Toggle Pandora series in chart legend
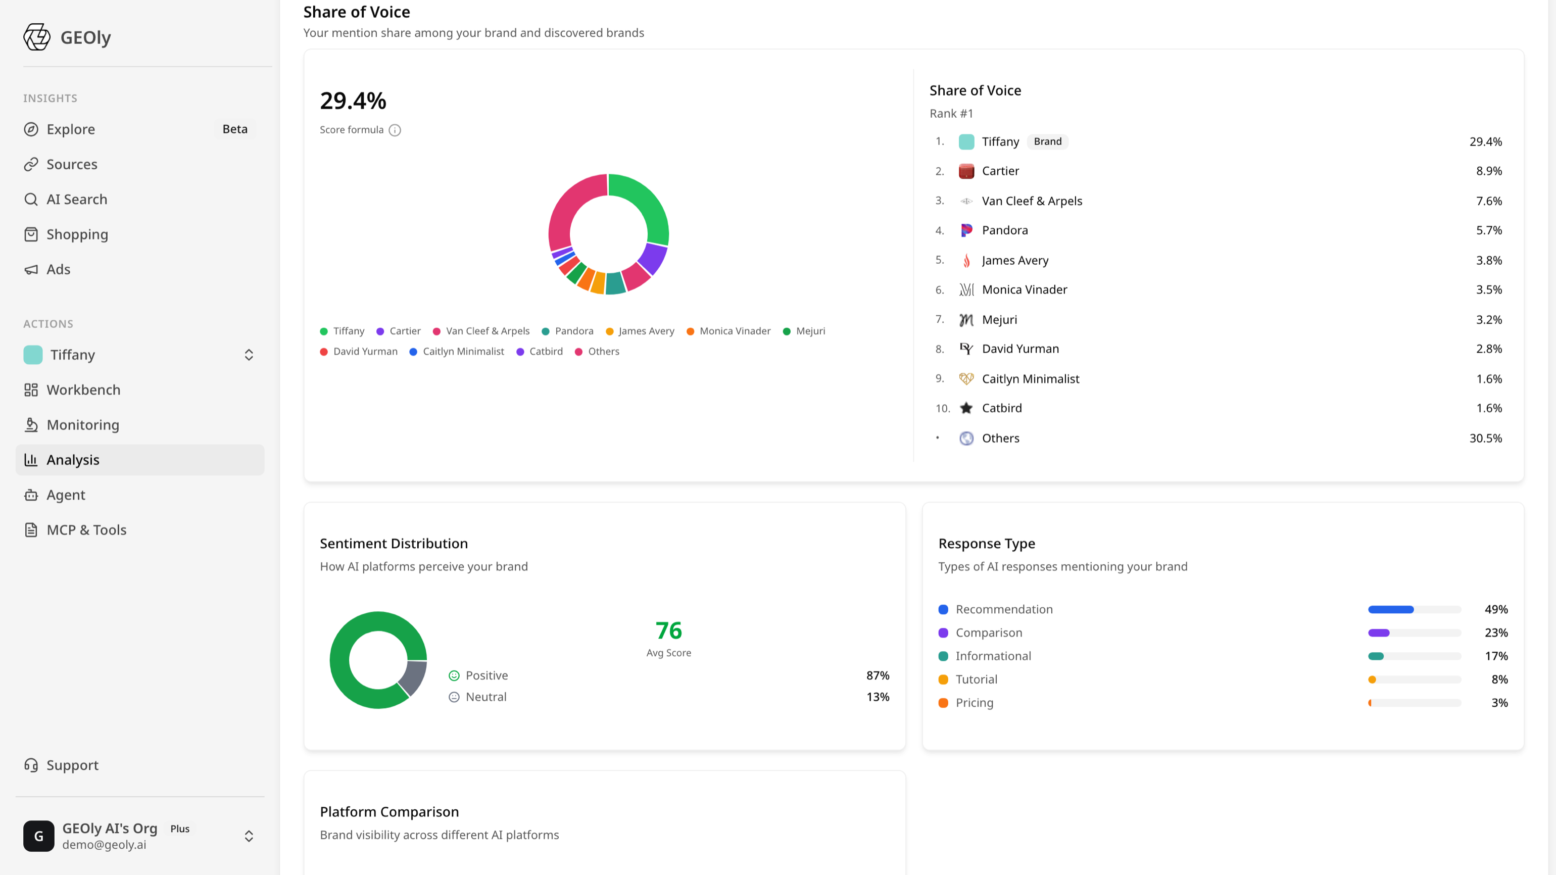This screenshot has width=1556, height=875. click(567, 331)
